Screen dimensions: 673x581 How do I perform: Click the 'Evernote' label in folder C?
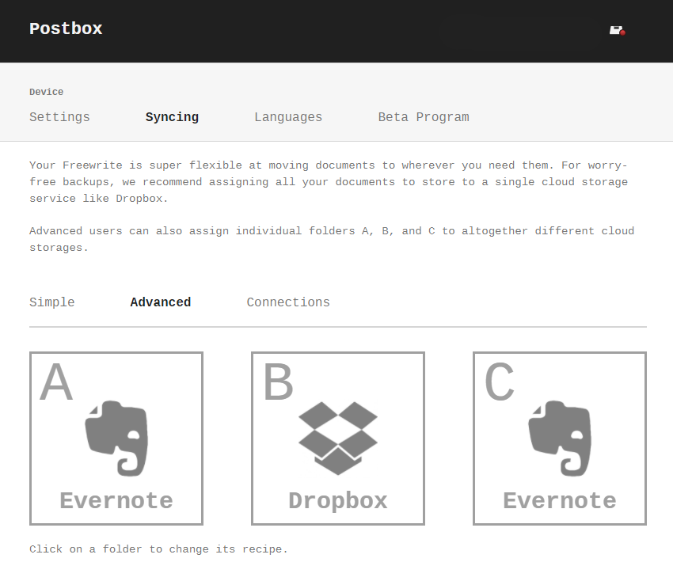point(560,501)
